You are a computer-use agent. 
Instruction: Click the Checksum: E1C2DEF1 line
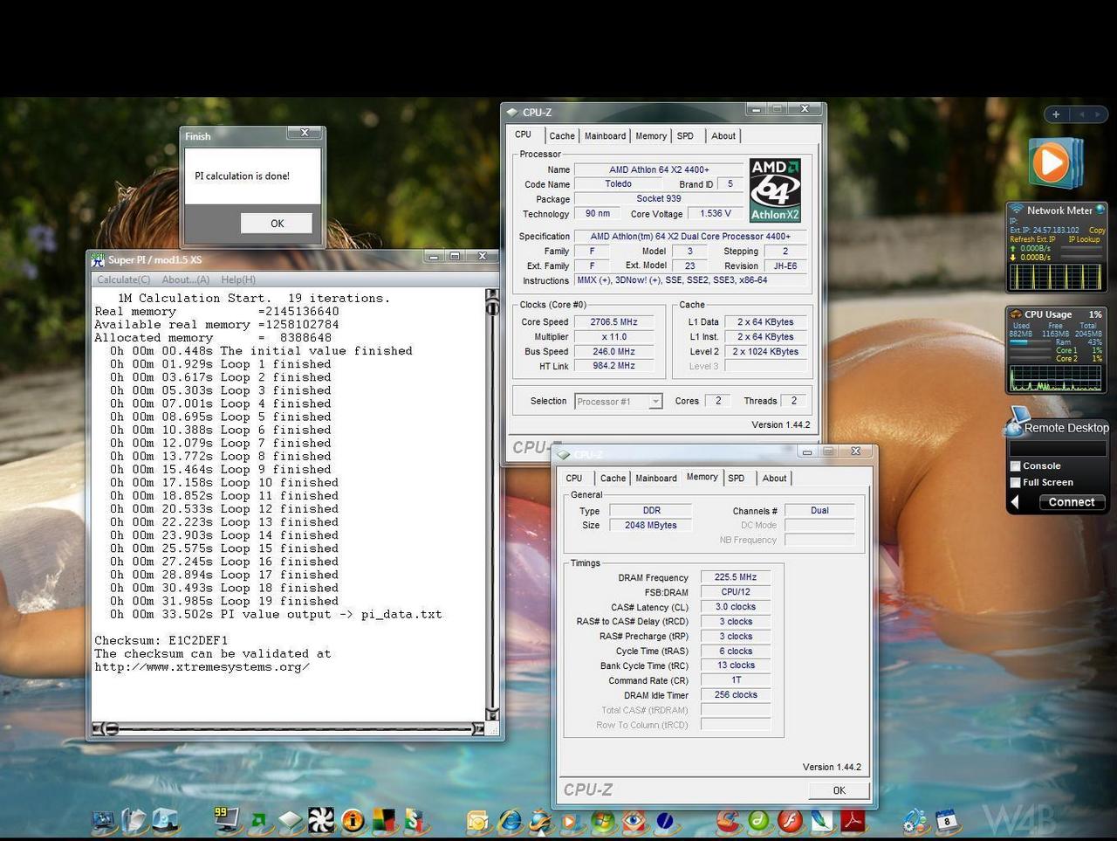[x=161, y=641]
